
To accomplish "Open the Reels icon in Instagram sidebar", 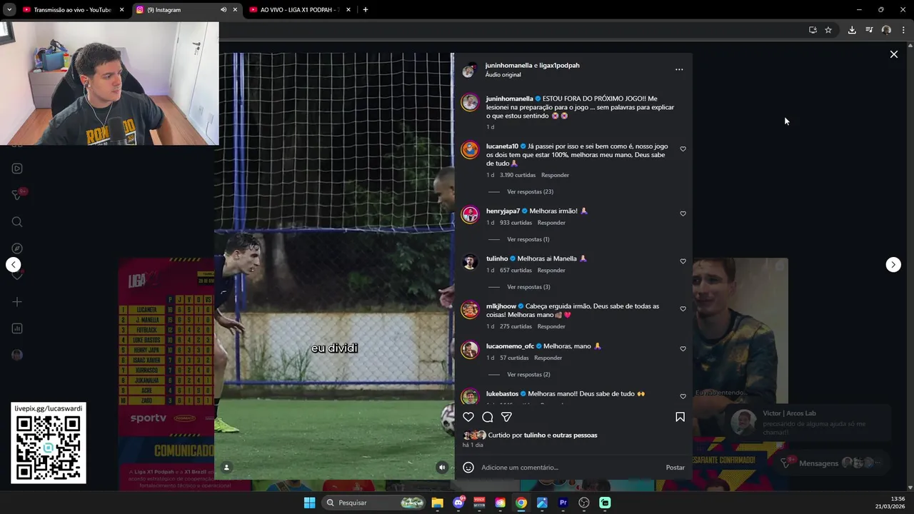I will [x=17, y=168].
